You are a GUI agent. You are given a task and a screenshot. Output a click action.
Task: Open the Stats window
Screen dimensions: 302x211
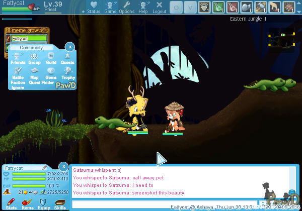[11, 203]
